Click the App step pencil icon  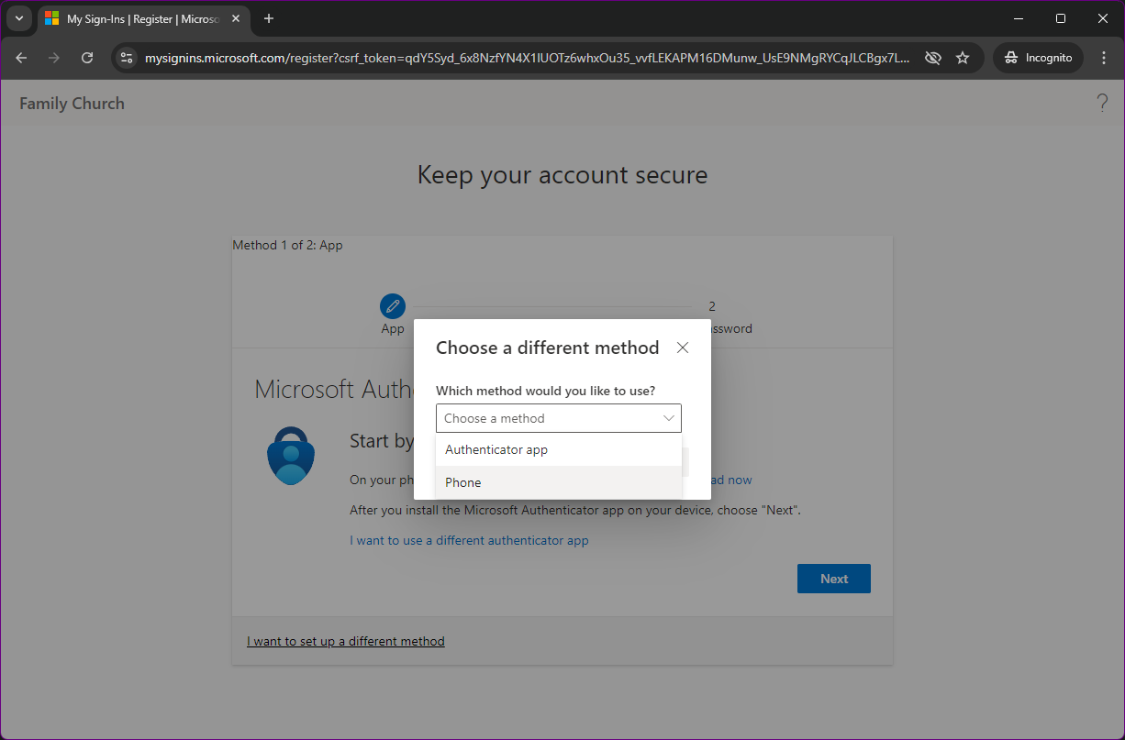[x=393, y=306]
